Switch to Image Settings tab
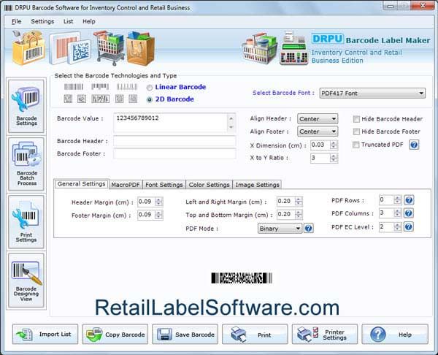Screen dimensions: 438x355 [257, 185]
